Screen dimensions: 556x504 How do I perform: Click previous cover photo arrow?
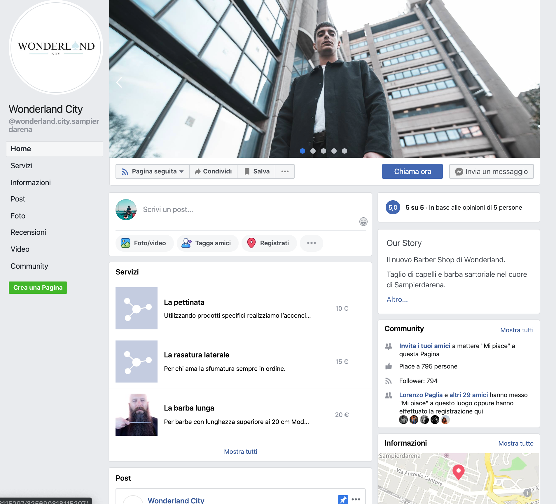pyautogui.click(x=119, y=82)
